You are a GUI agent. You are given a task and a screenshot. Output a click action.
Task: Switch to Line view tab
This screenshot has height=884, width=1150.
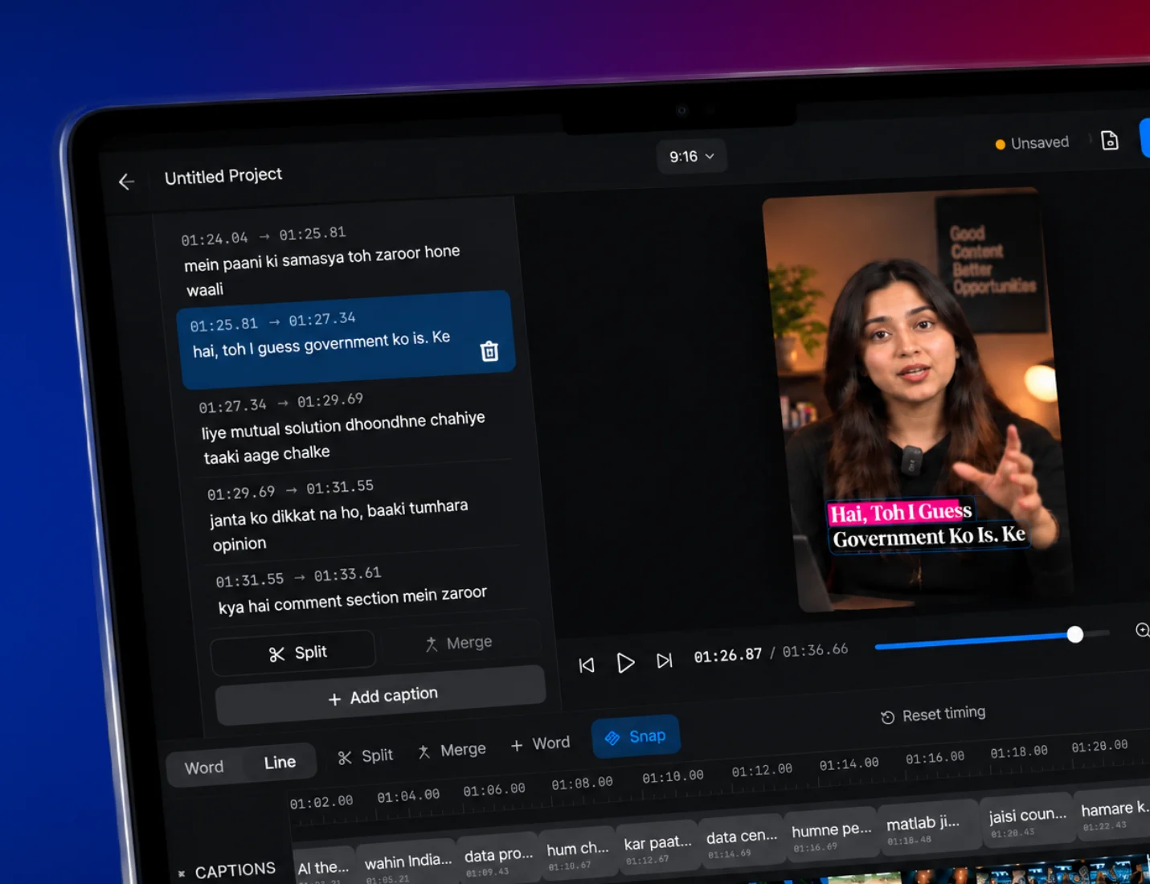click(x=280, y=762)
